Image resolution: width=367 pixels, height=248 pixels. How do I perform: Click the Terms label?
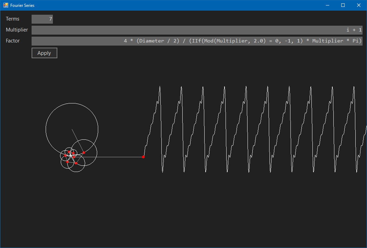tap(12, 19)
